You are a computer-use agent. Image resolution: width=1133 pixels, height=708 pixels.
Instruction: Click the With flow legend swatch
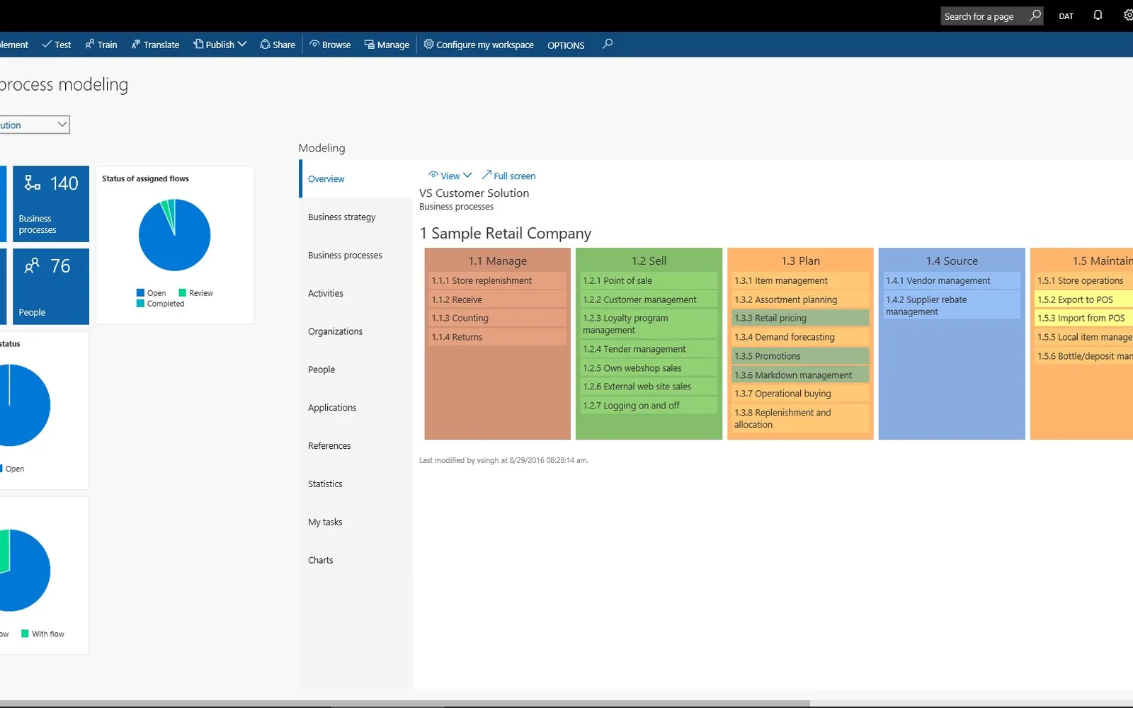25,634
